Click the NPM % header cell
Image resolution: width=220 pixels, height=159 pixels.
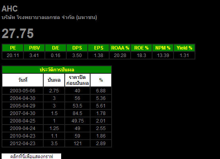point(163,48)
